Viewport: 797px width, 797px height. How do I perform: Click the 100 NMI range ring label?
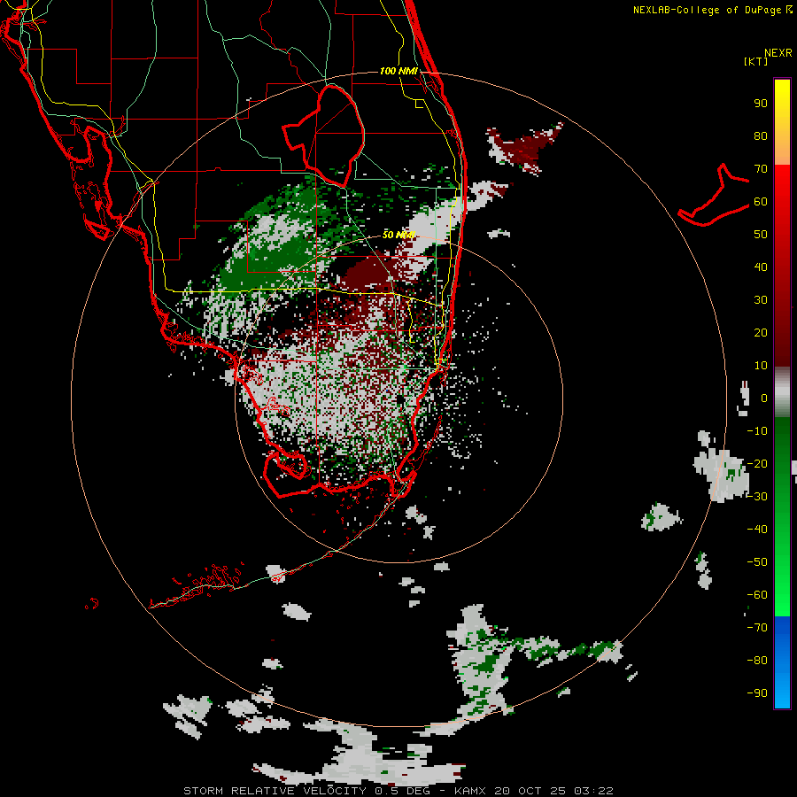coord(398,71)
